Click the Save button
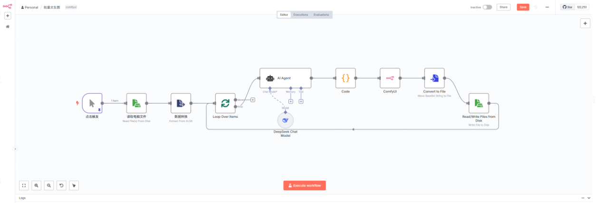The image size is (596, 203). click(x=523, y=7)
